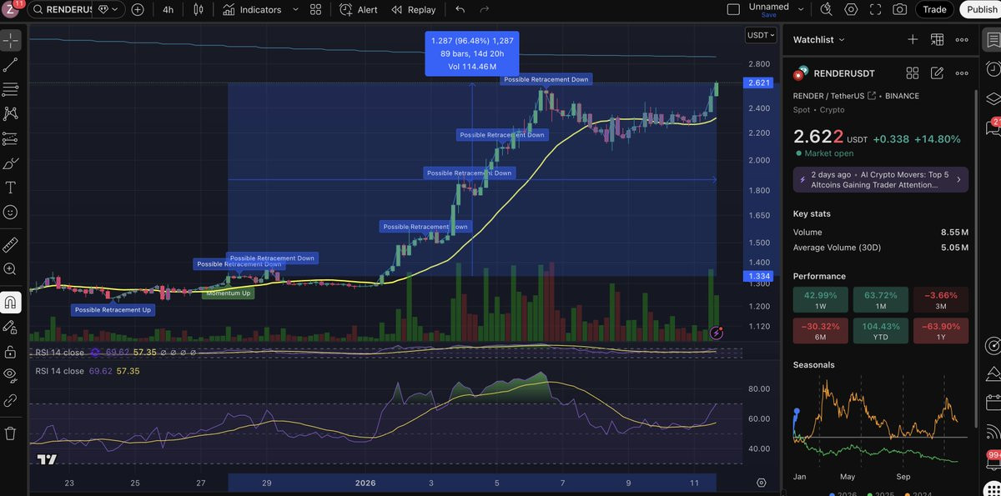The width and height of the screenshot is (1001, 496).
Task: Redo the last chart action
Action: 485,10
